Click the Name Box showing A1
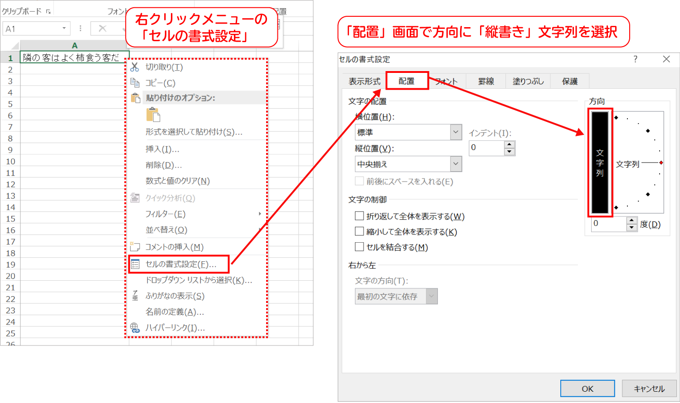 (x=32, y=29)
